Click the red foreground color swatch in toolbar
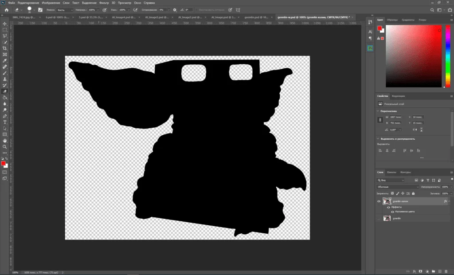 3,163
